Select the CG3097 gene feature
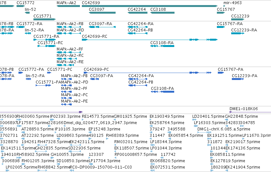This screenshot has height=172, width=271. point(102,13)
